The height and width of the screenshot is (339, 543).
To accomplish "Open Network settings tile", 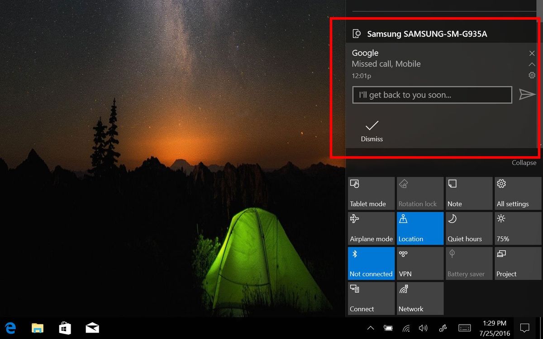I will click(x=420, y=298).
